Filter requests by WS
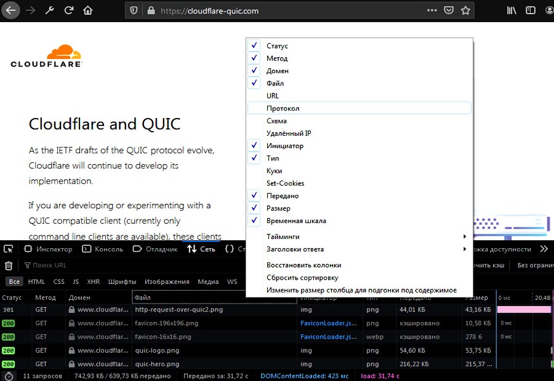Screen dimensions: 554x381 [232, 281]
